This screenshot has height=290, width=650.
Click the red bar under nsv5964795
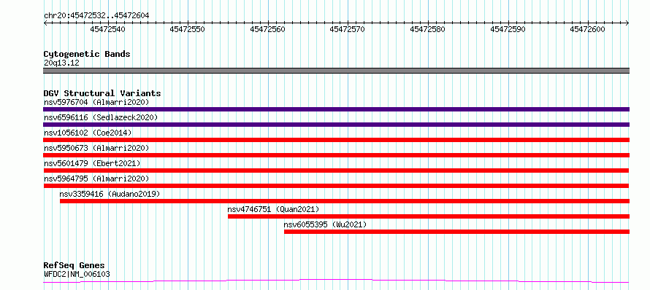click(336, 186)
